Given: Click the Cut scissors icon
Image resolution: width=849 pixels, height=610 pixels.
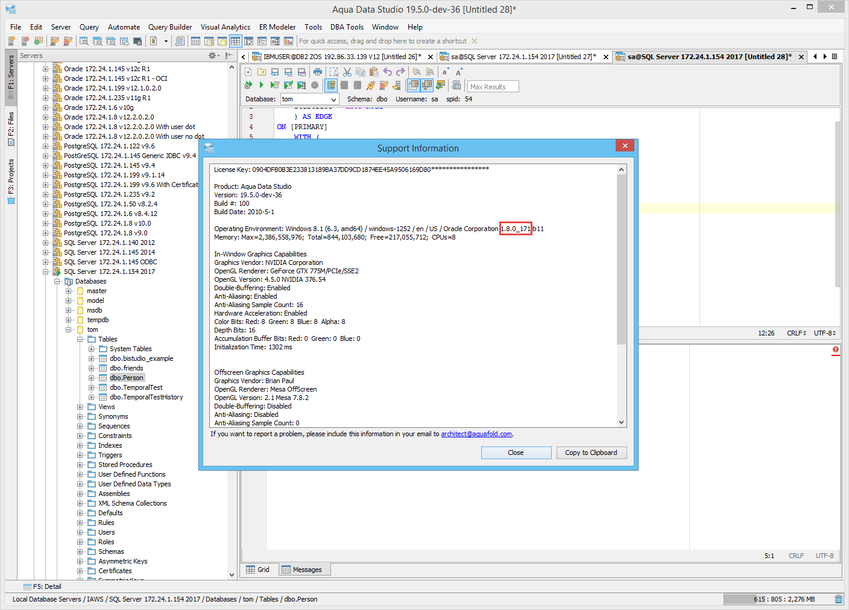Looking at the screenshot, I should (x=347, y=72).
